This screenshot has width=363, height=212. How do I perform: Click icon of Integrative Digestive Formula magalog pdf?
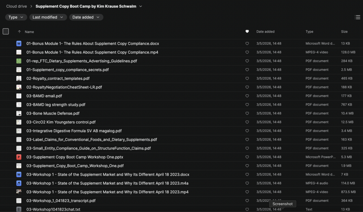(x=19, y=131)
